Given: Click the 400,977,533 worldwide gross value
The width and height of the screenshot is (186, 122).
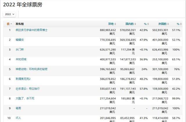Looking at the screenshot, I should point(108,59).
